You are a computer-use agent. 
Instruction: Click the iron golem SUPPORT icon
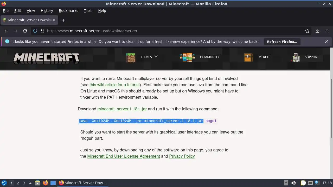point(296,57)
